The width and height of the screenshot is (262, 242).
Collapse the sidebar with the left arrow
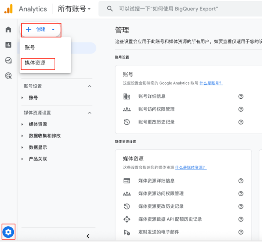click(88, 236)
